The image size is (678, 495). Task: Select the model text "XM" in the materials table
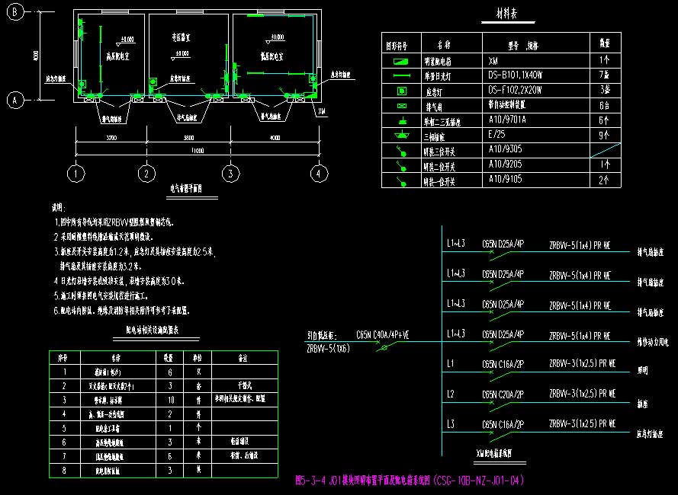click(493, 62)
